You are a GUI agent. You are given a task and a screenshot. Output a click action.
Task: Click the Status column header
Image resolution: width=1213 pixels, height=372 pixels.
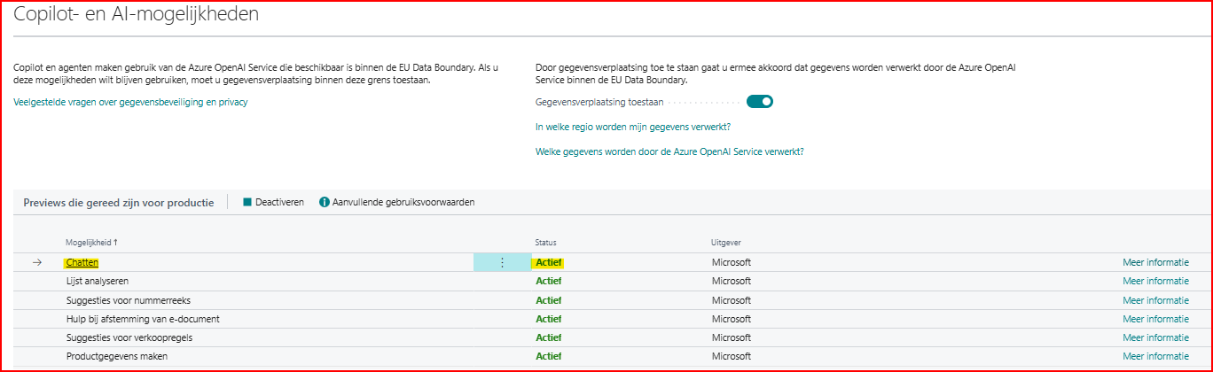[545, 242]
